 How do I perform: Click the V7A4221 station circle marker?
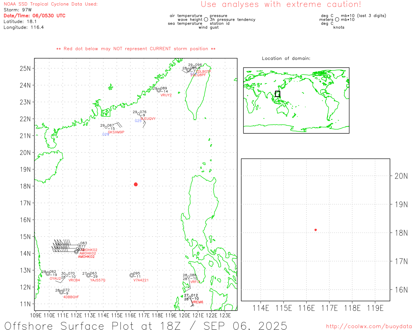(132, 275)
